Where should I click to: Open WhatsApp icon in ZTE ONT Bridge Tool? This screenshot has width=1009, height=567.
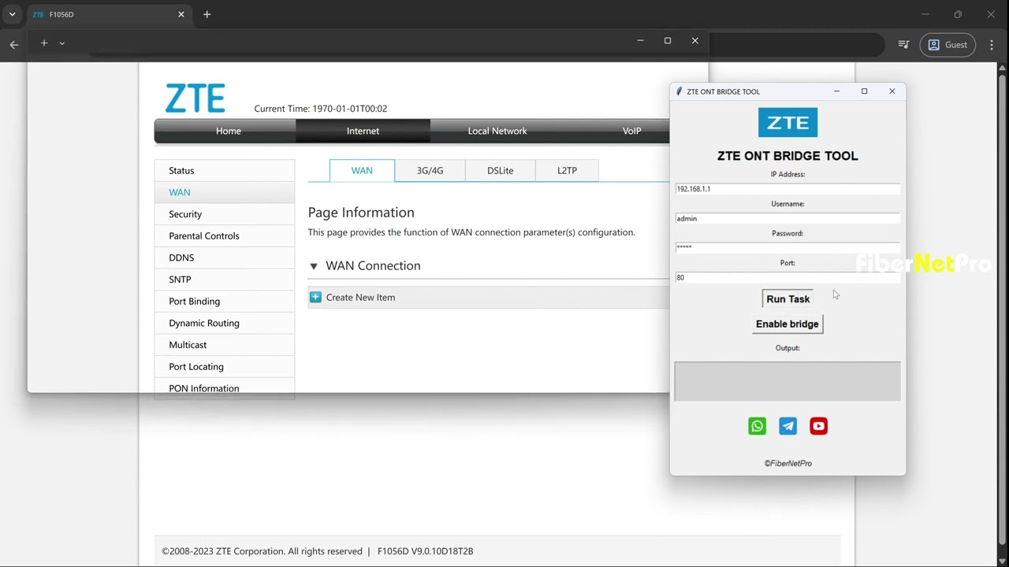click(757, 426)
